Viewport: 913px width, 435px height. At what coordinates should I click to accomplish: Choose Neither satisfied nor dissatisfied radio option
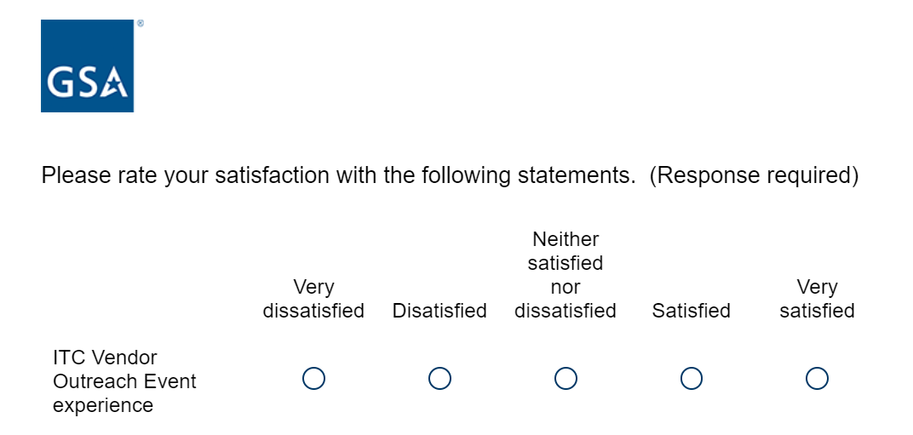pyautogui.click(x=566, y=378)
